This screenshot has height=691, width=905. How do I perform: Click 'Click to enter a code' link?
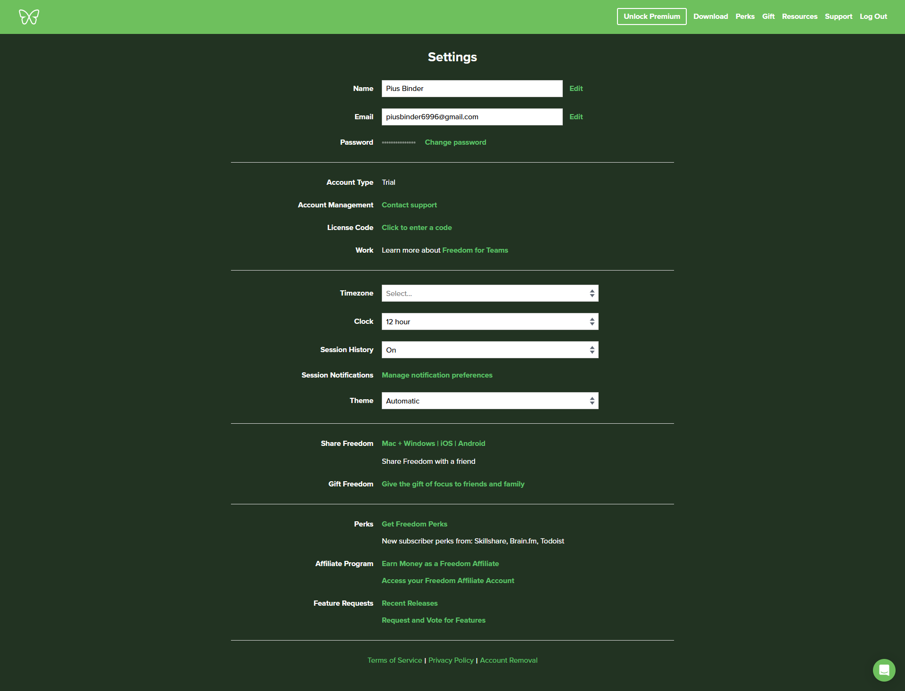coord(417,228)
